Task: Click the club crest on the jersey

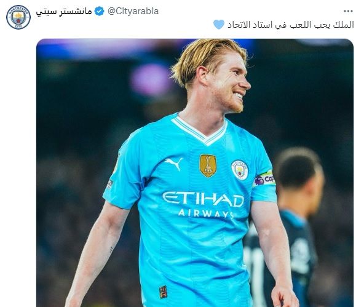Action: [240, 170]
